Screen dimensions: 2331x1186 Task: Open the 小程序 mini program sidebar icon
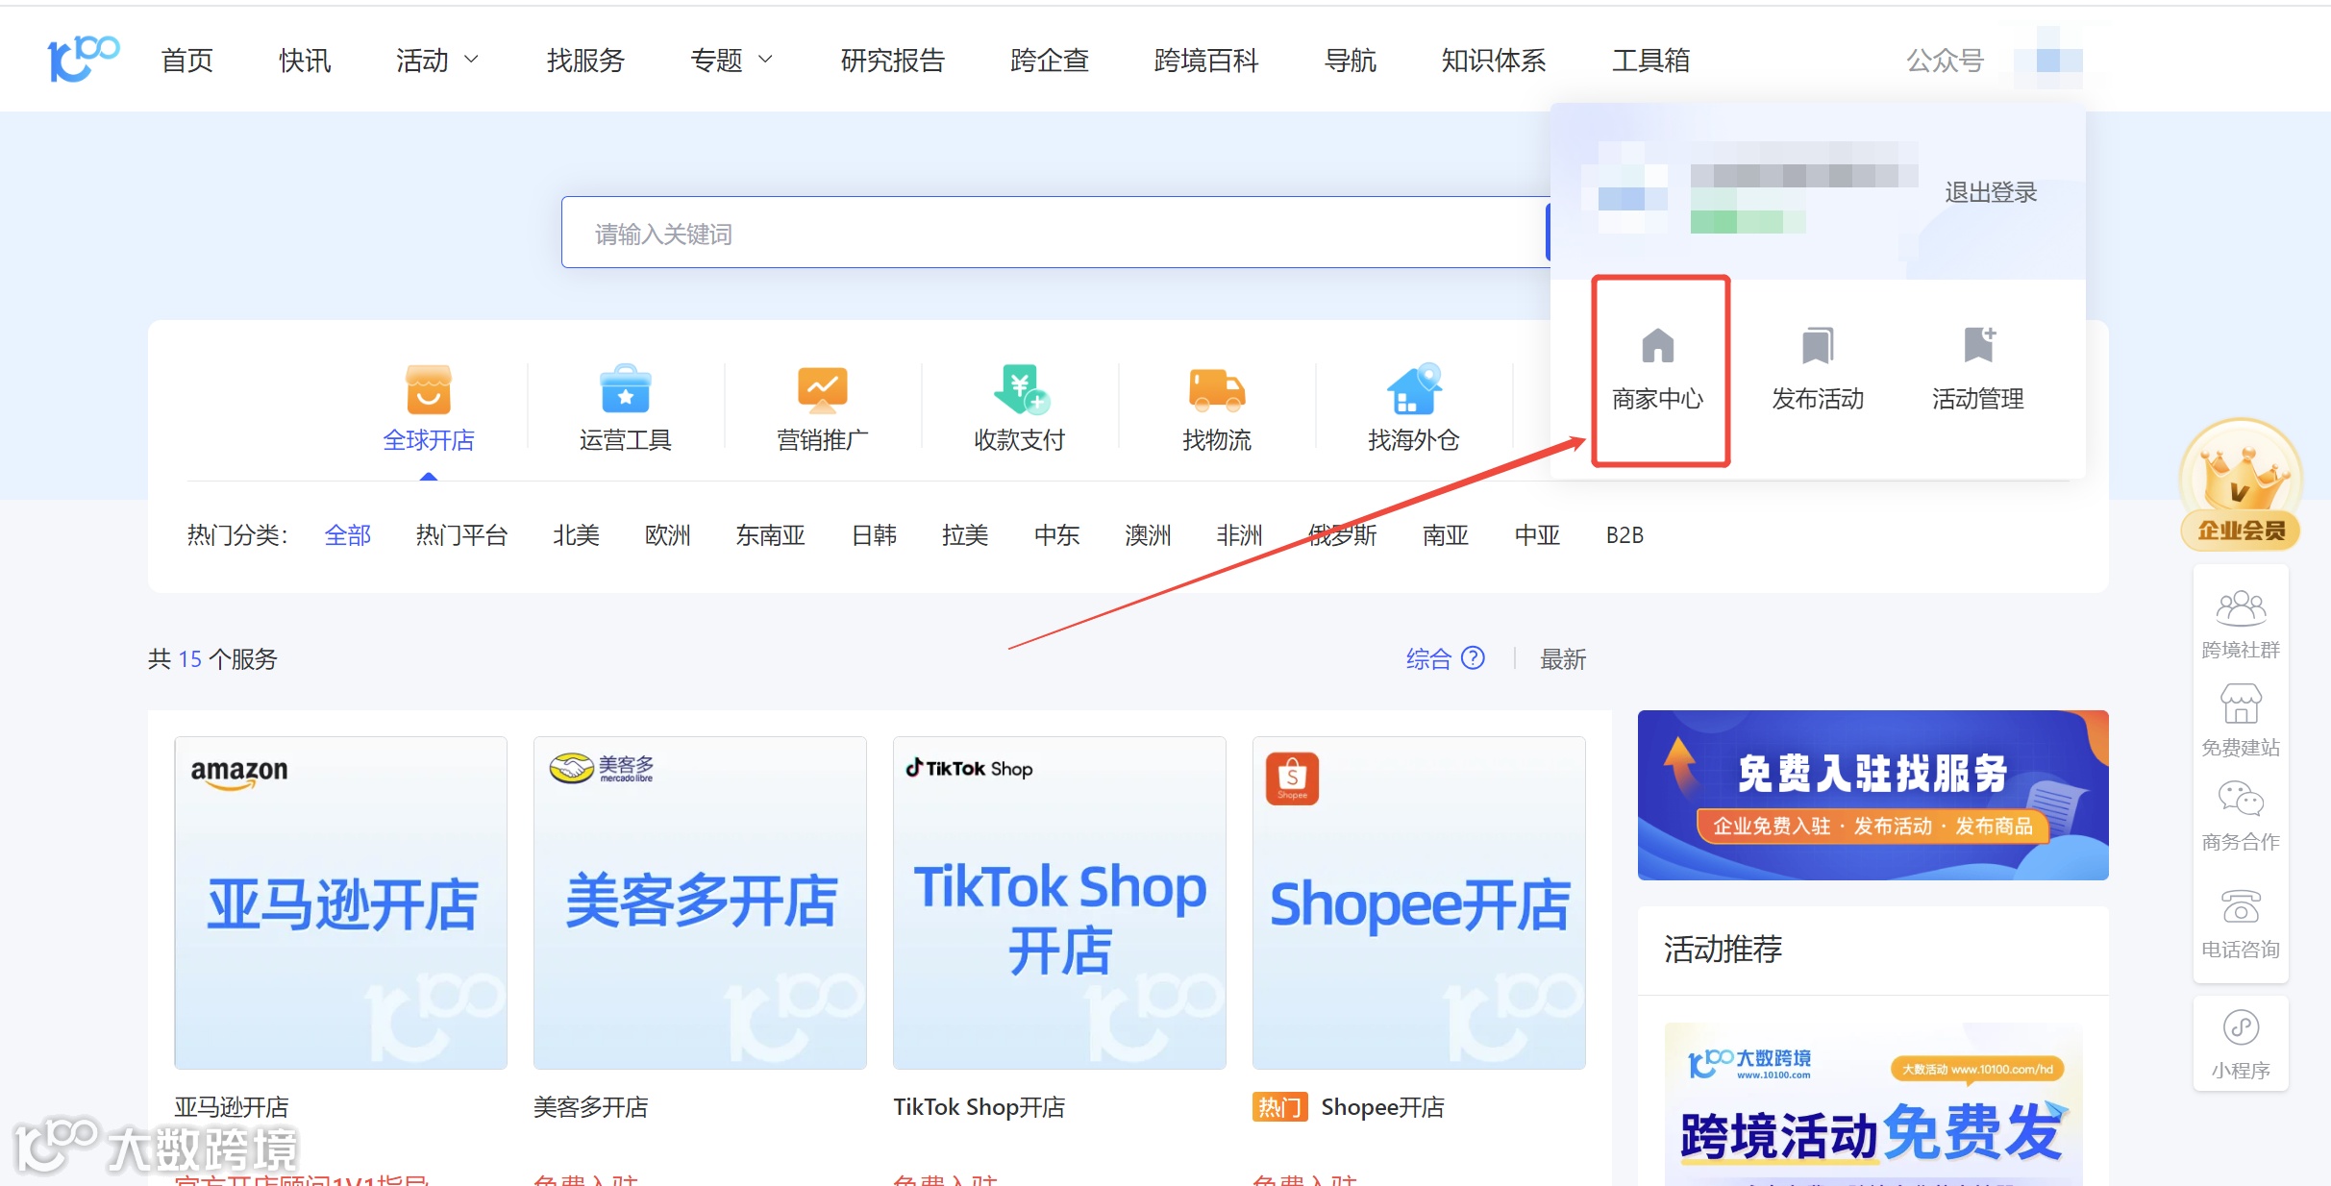pos(2240,1028)
